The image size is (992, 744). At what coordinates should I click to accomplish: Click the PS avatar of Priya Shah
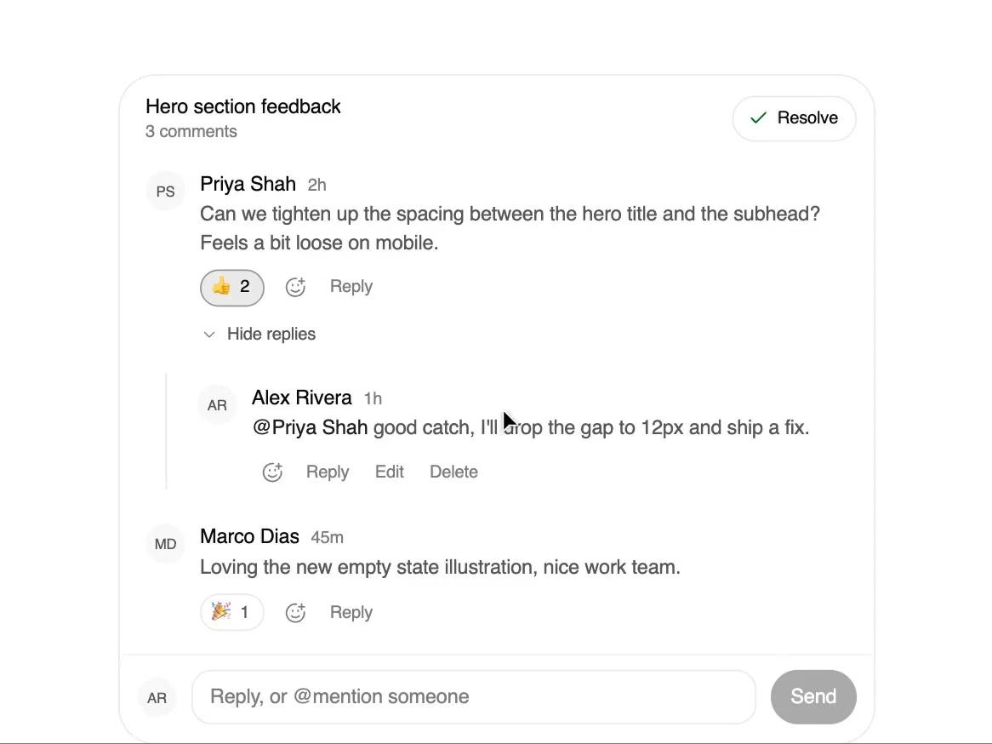click(165, 192)
